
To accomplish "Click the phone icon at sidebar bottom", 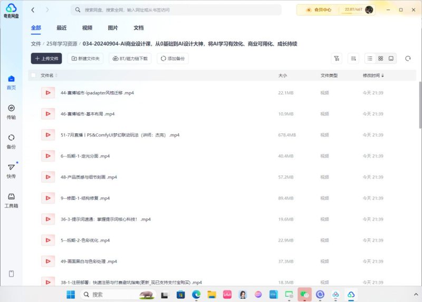I will point(11,274).
